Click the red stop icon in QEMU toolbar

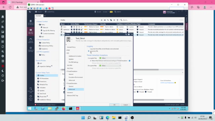pos(49,8)
